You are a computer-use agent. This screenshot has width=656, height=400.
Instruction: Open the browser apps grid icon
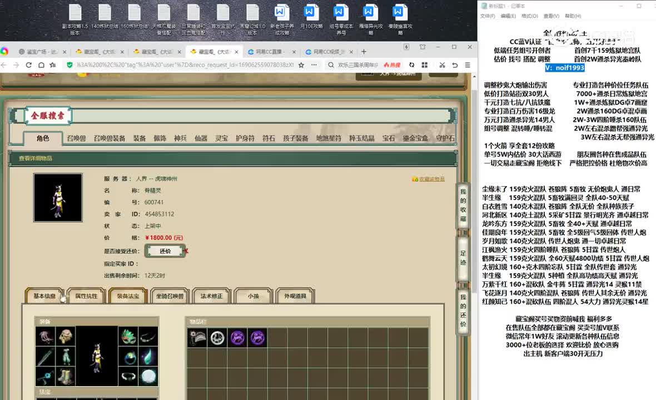(425, 65)
